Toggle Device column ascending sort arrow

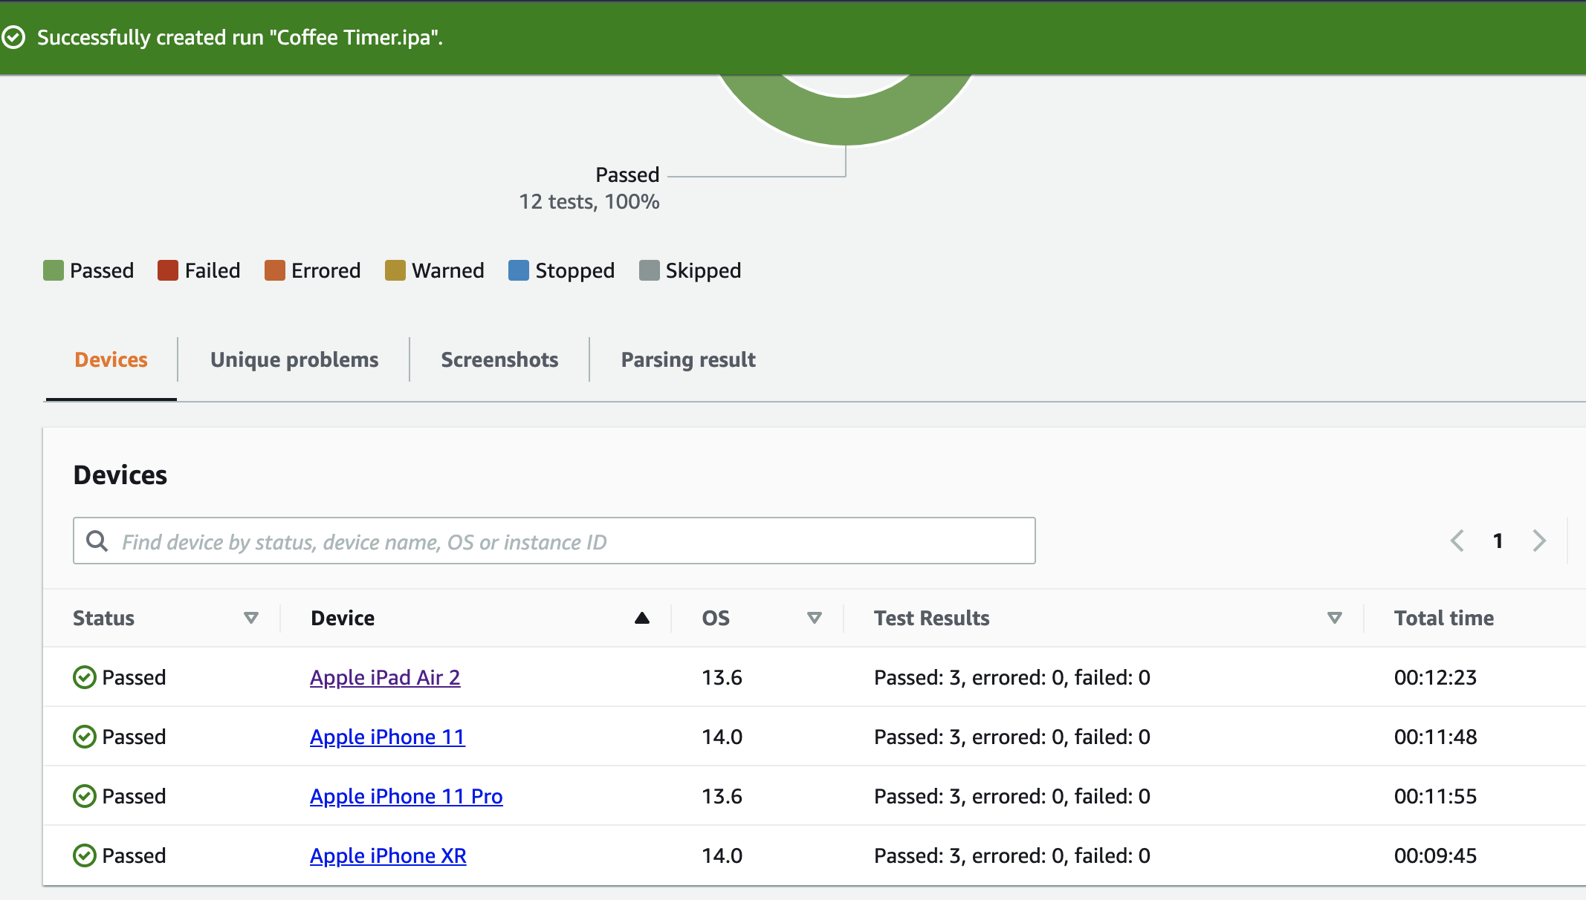[x=642, y=618]
